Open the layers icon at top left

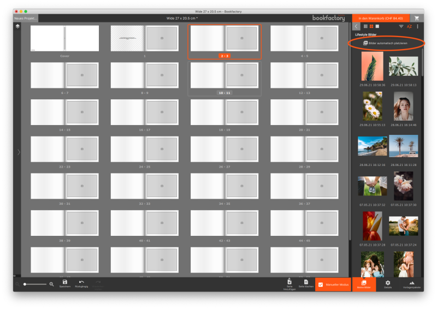(x=17, y=26)
